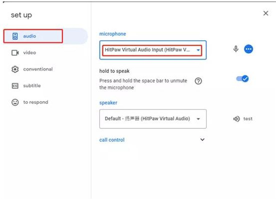276x199 pixels.
Task: Switch to the video settings tab
Action: [x=30, y=53]
